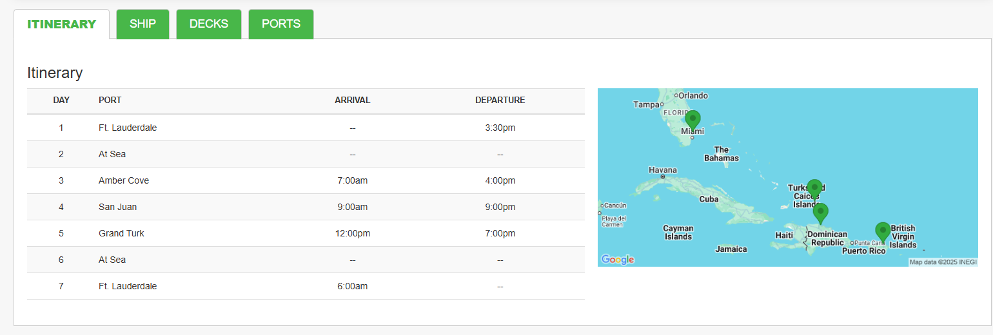Click Amber Cove in the port column
This screenshot has height=335, width=993.
(124, 180)
